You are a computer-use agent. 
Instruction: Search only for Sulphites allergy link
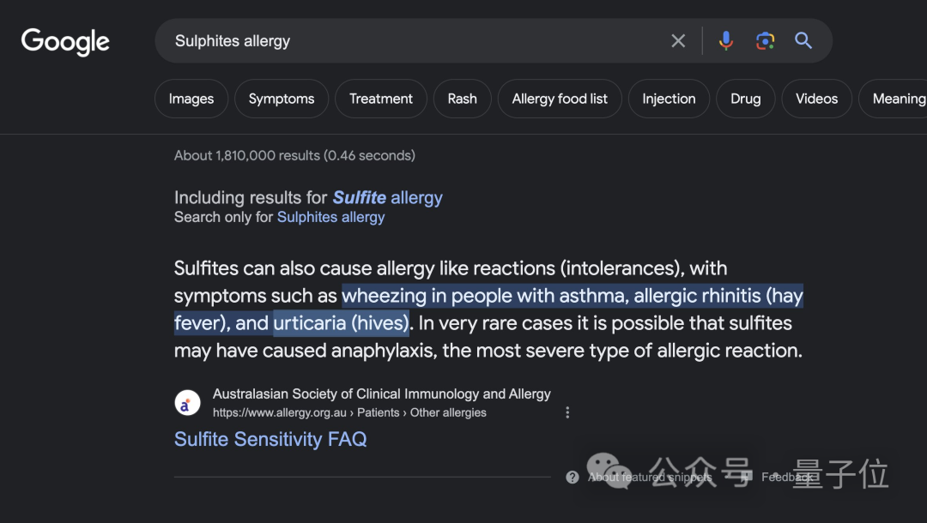(x=330, y=217)
